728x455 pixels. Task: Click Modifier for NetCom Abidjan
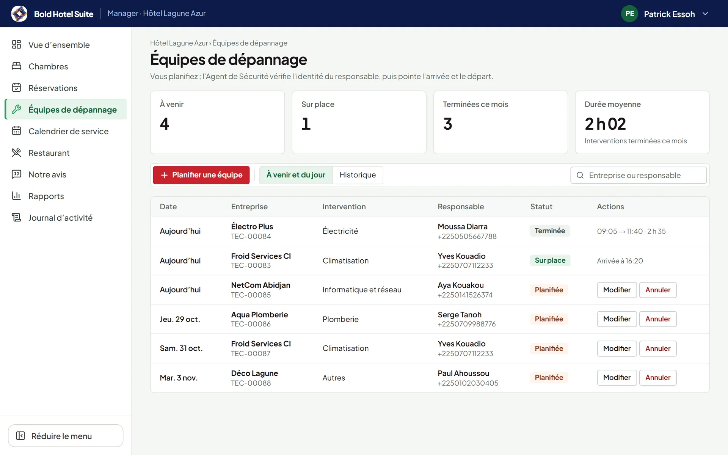(617, 290)
